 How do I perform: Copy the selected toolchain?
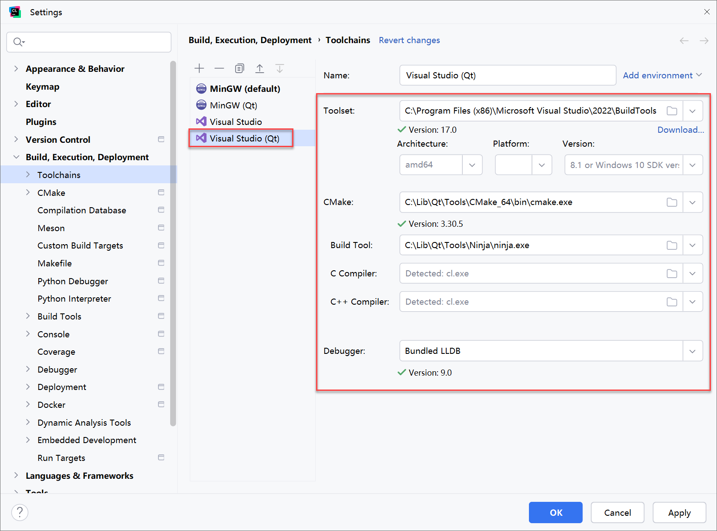[x=239, y=68]
